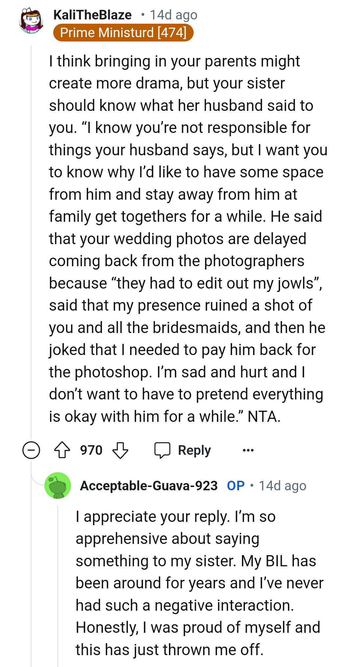Viewport: 355px width, 667px height.
Task: Click the Reply text label
Action: [x=194, y=450]
